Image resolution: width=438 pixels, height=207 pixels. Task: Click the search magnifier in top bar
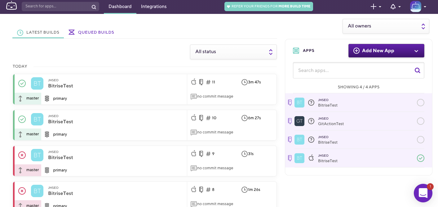point(94,7)
